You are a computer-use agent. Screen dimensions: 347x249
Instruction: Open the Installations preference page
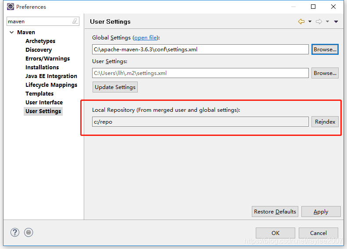[42, 67]
